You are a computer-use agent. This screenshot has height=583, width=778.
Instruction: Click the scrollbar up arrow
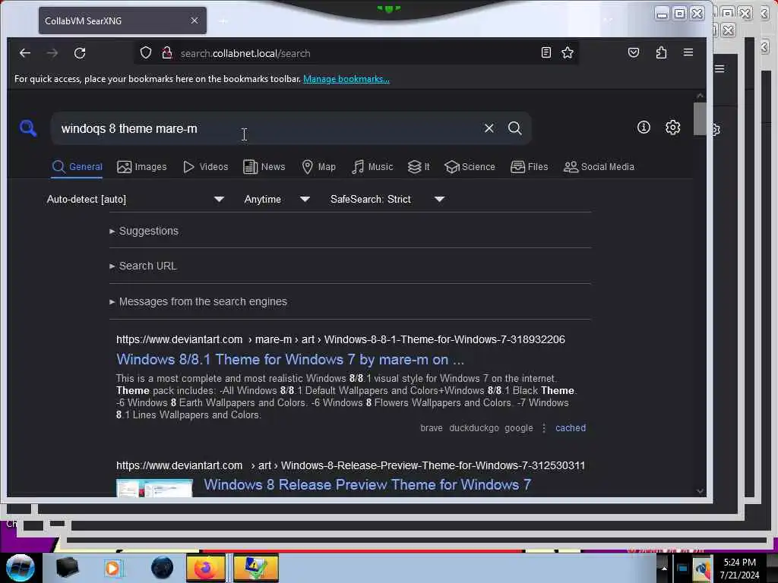point(700,96)
